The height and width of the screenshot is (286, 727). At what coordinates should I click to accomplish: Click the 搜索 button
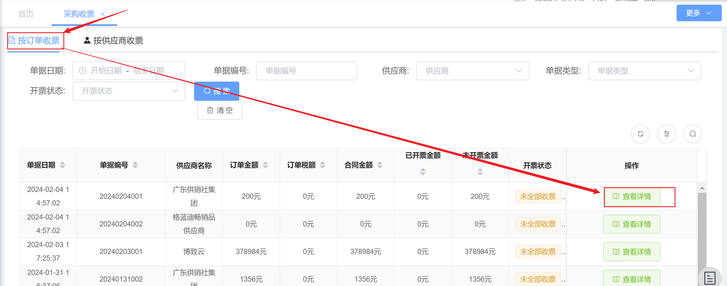pyautogui.click(x=216, y=91)
